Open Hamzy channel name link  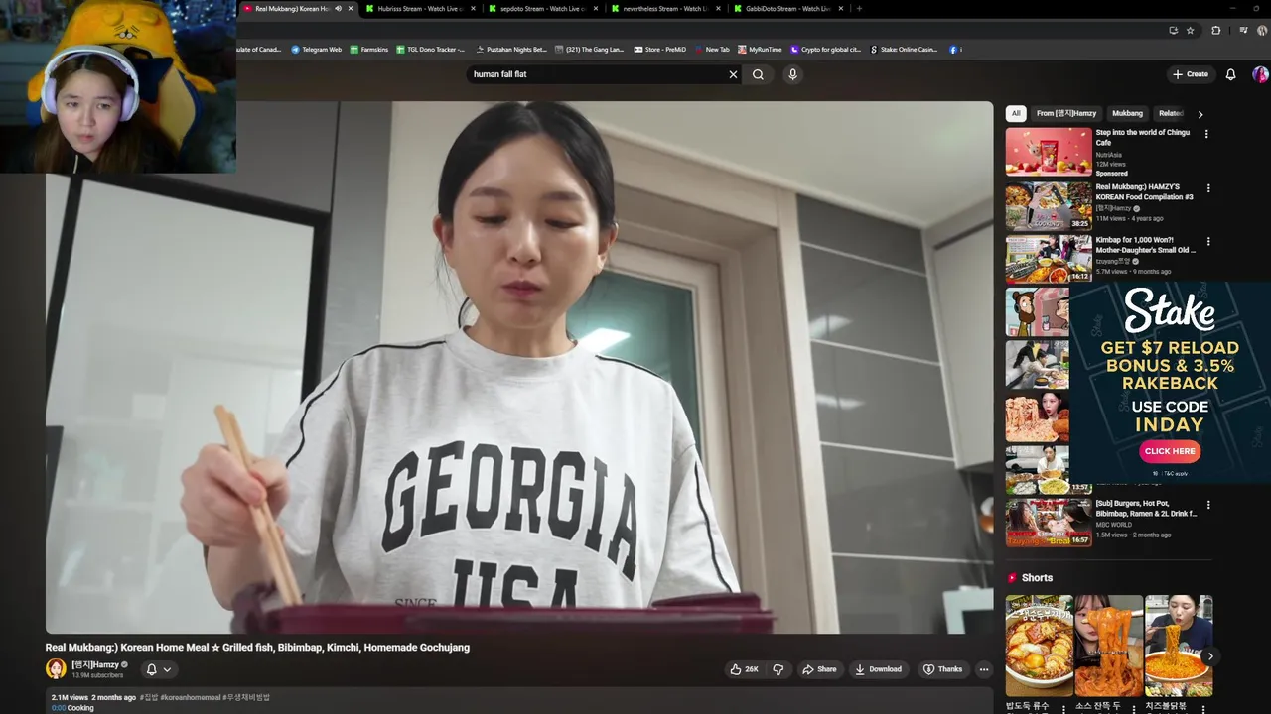click(x=95, y=665)
